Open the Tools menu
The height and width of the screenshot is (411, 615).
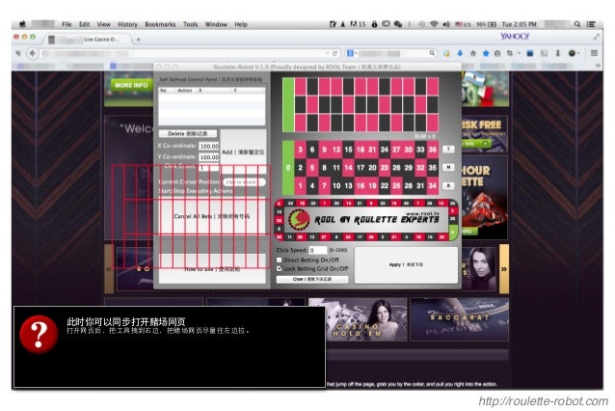[190, 24]
